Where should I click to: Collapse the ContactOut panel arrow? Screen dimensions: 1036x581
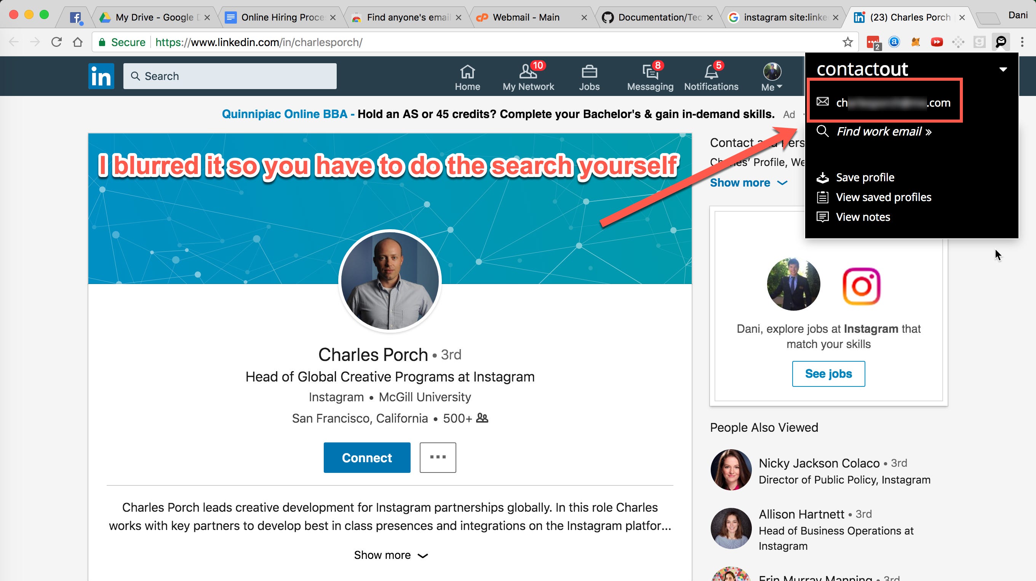(x=1003, y=69)
